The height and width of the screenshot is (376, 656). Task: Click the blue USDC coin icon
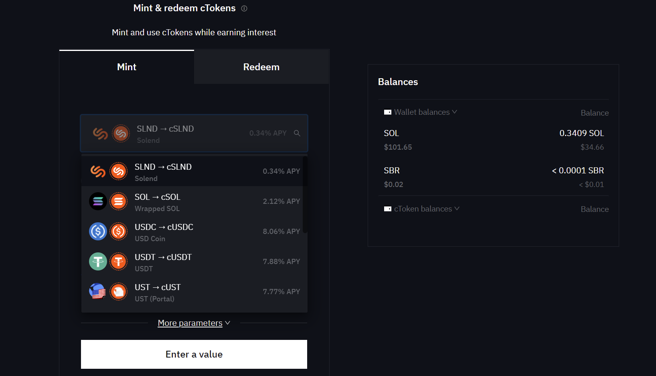coord(98,232)
